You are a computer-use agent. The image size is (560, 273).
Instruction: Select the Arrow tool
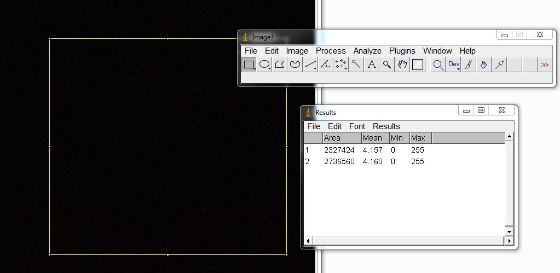pyautogui.click(x=499, y=65)
